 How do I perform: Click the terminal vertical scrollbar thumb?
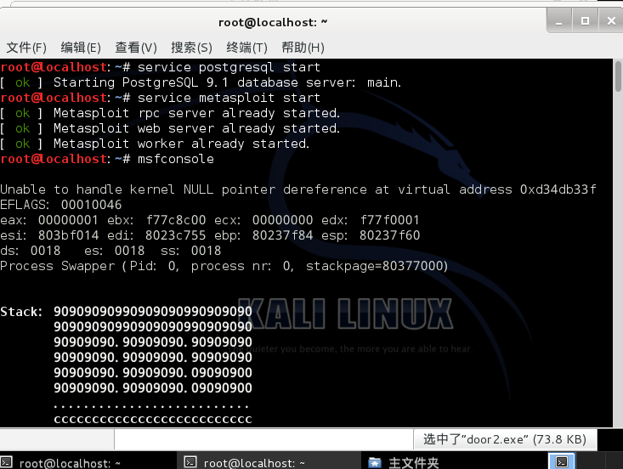click(x=618, y=76)
